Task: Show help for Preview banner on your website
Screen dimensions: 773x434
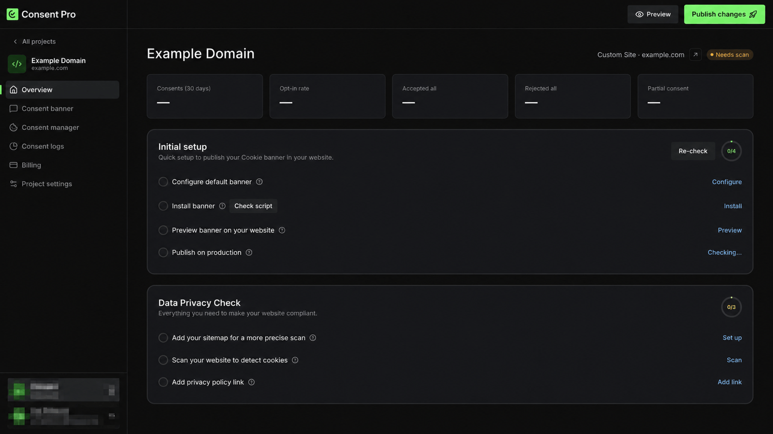Action: pyautogui.click(x=282, y=231)
